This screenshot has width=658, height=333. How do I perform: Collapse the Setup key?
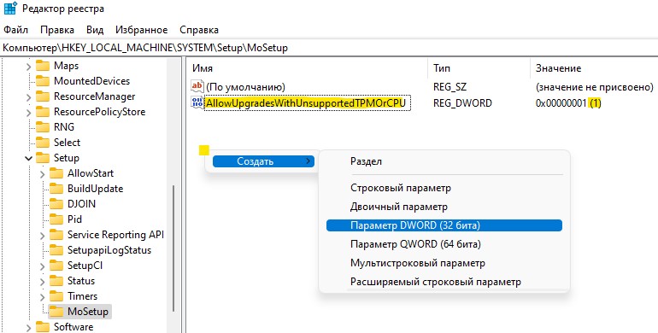point(28,159)
